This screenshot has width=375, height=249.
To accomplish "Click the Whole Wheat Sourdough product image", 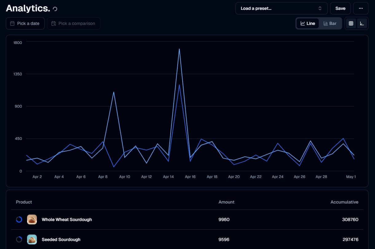I will coord(32,219).
